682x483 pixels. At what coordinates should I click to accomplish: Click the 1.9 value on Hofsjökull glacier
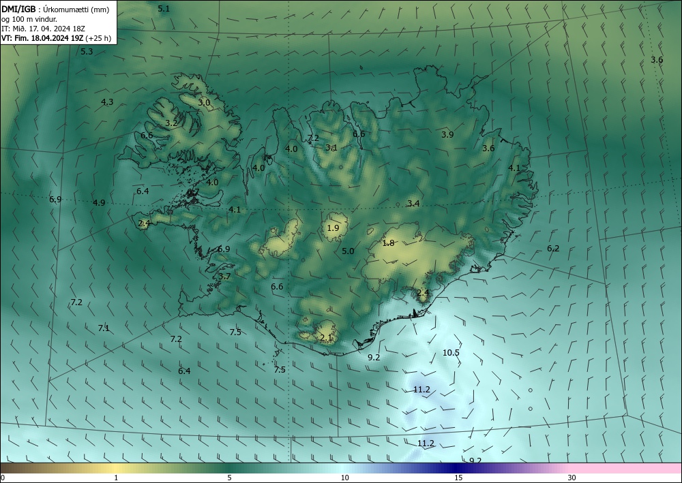[333, 228]
